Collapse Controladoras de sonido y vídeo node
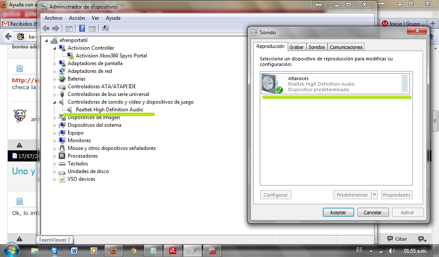Screen dimensions: 439x257 (x=54, y=102)
